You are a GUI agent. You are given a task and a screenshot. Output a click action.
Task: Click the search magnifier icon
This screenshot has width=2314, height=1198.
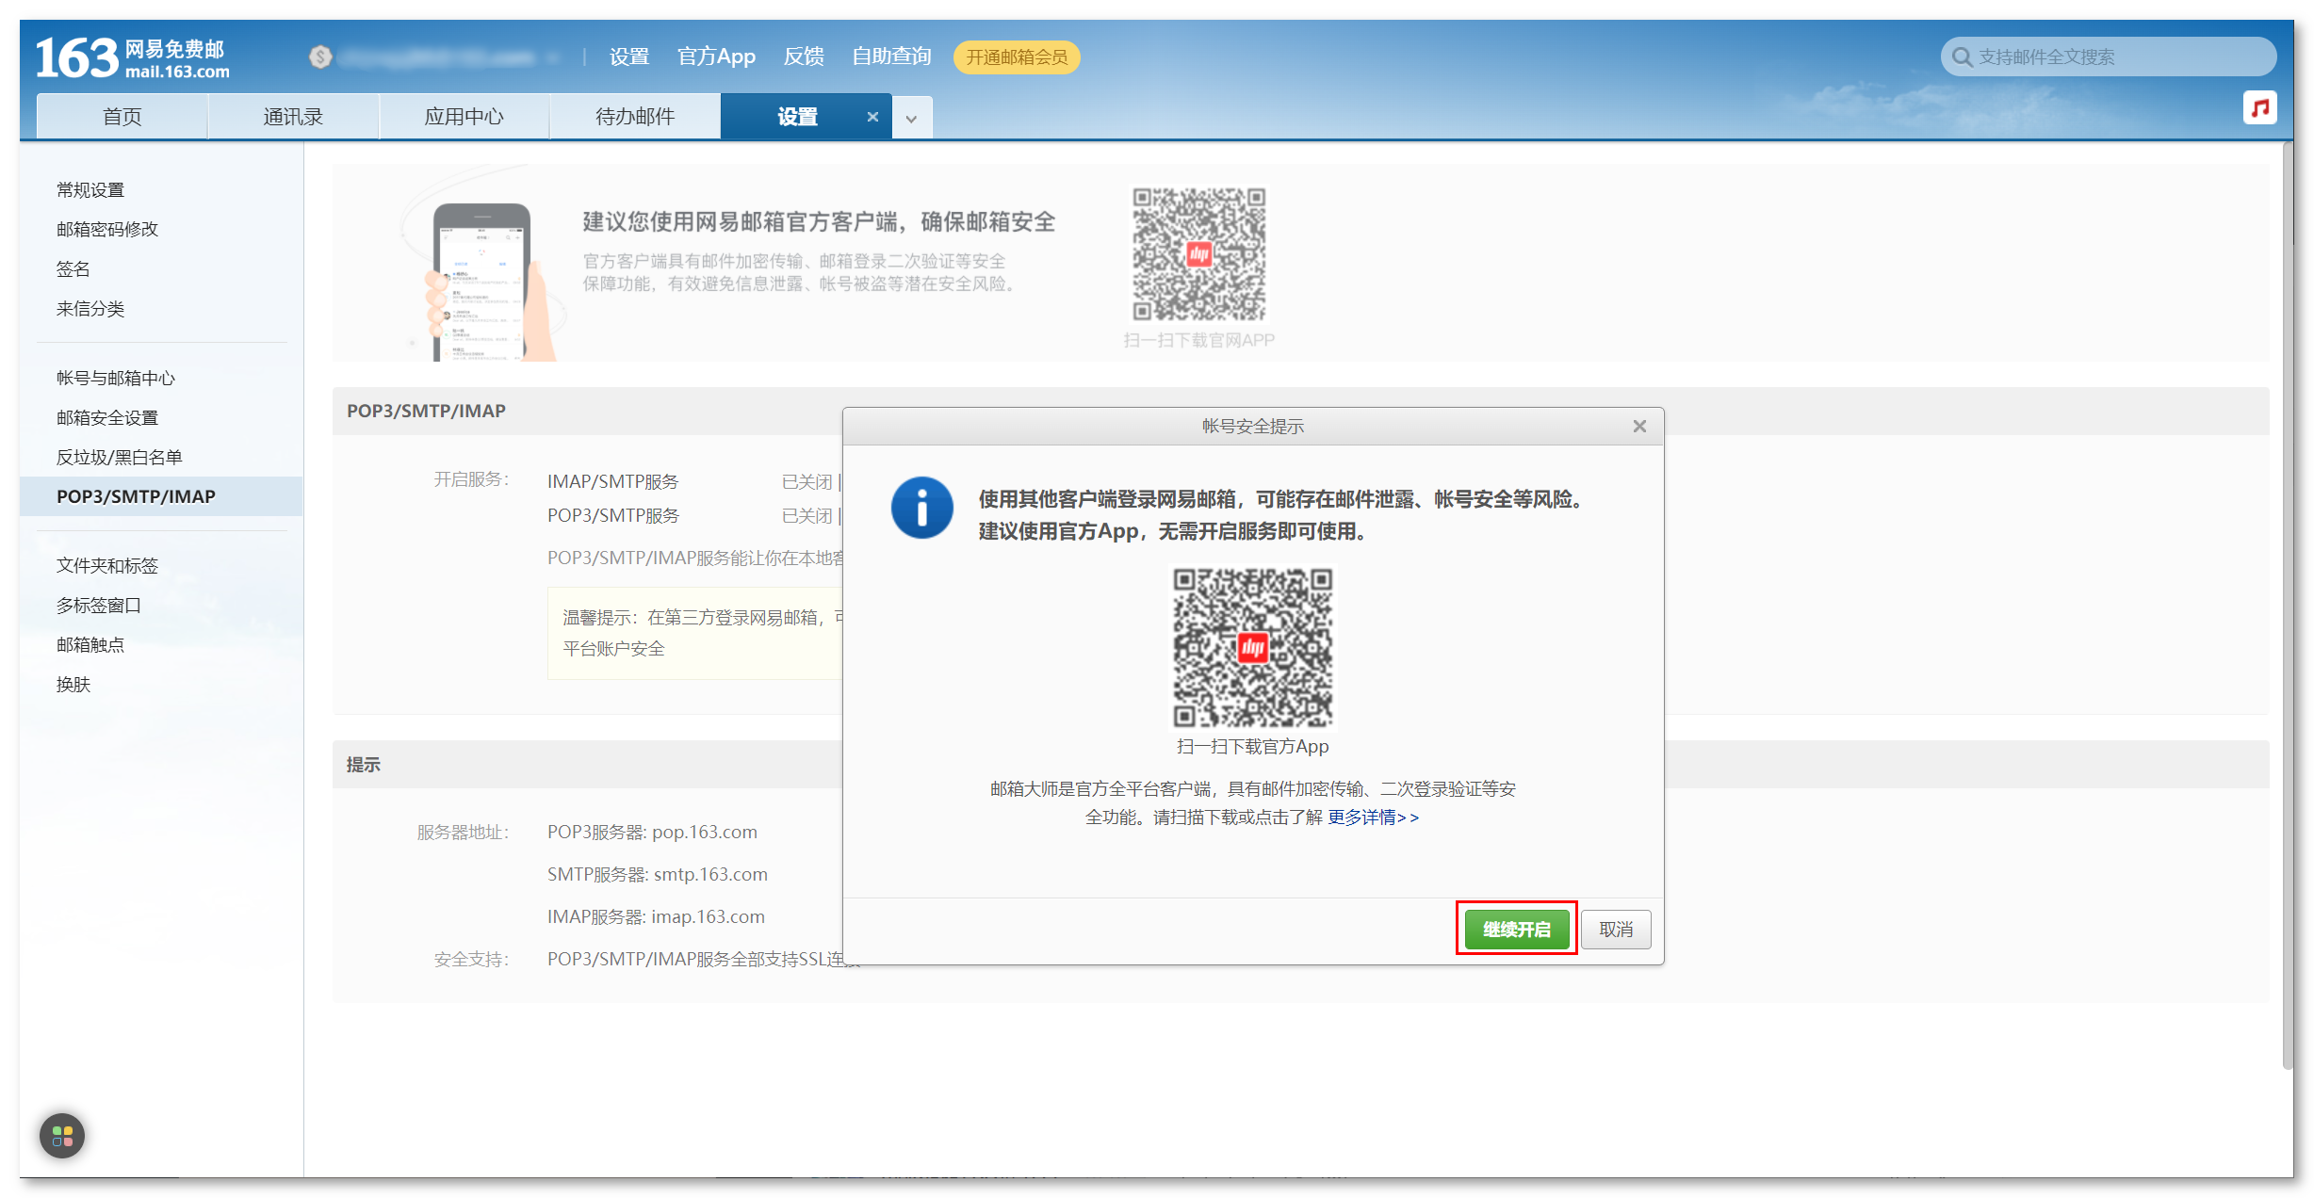tap(1962, 57)
